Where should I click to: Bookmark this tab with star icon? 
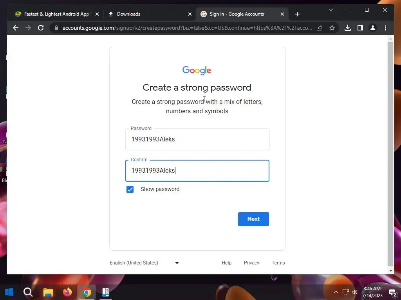332,28
